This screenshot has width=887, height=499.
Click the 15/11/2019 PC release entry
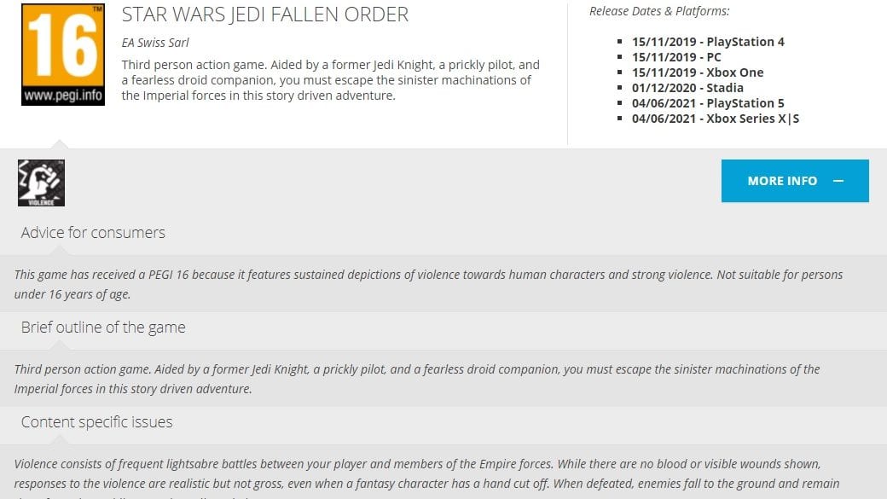(x=676, y=57)
